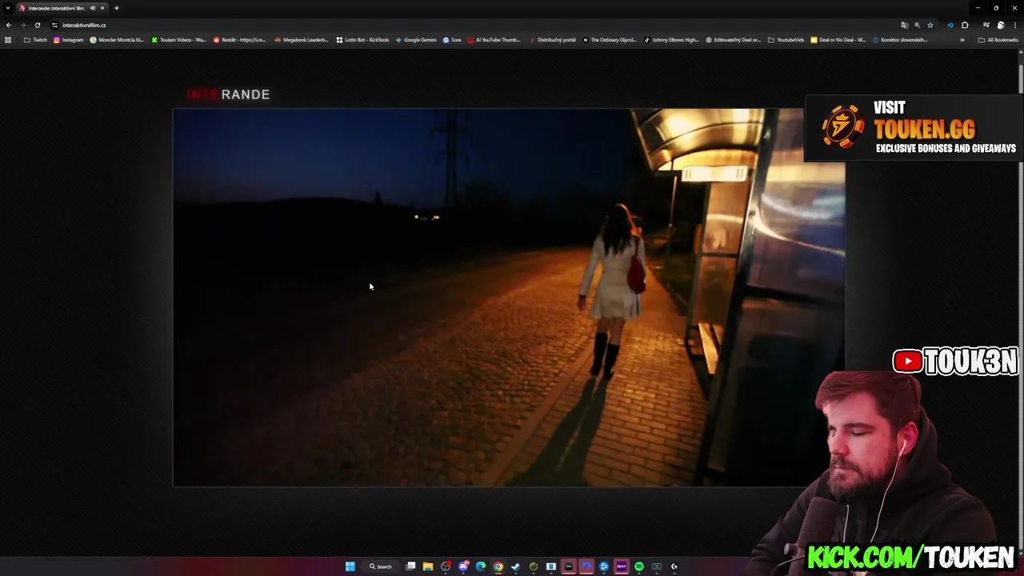Reload the current page
This screenshot has height=576, width=1024.
click(x=37, y=25)
